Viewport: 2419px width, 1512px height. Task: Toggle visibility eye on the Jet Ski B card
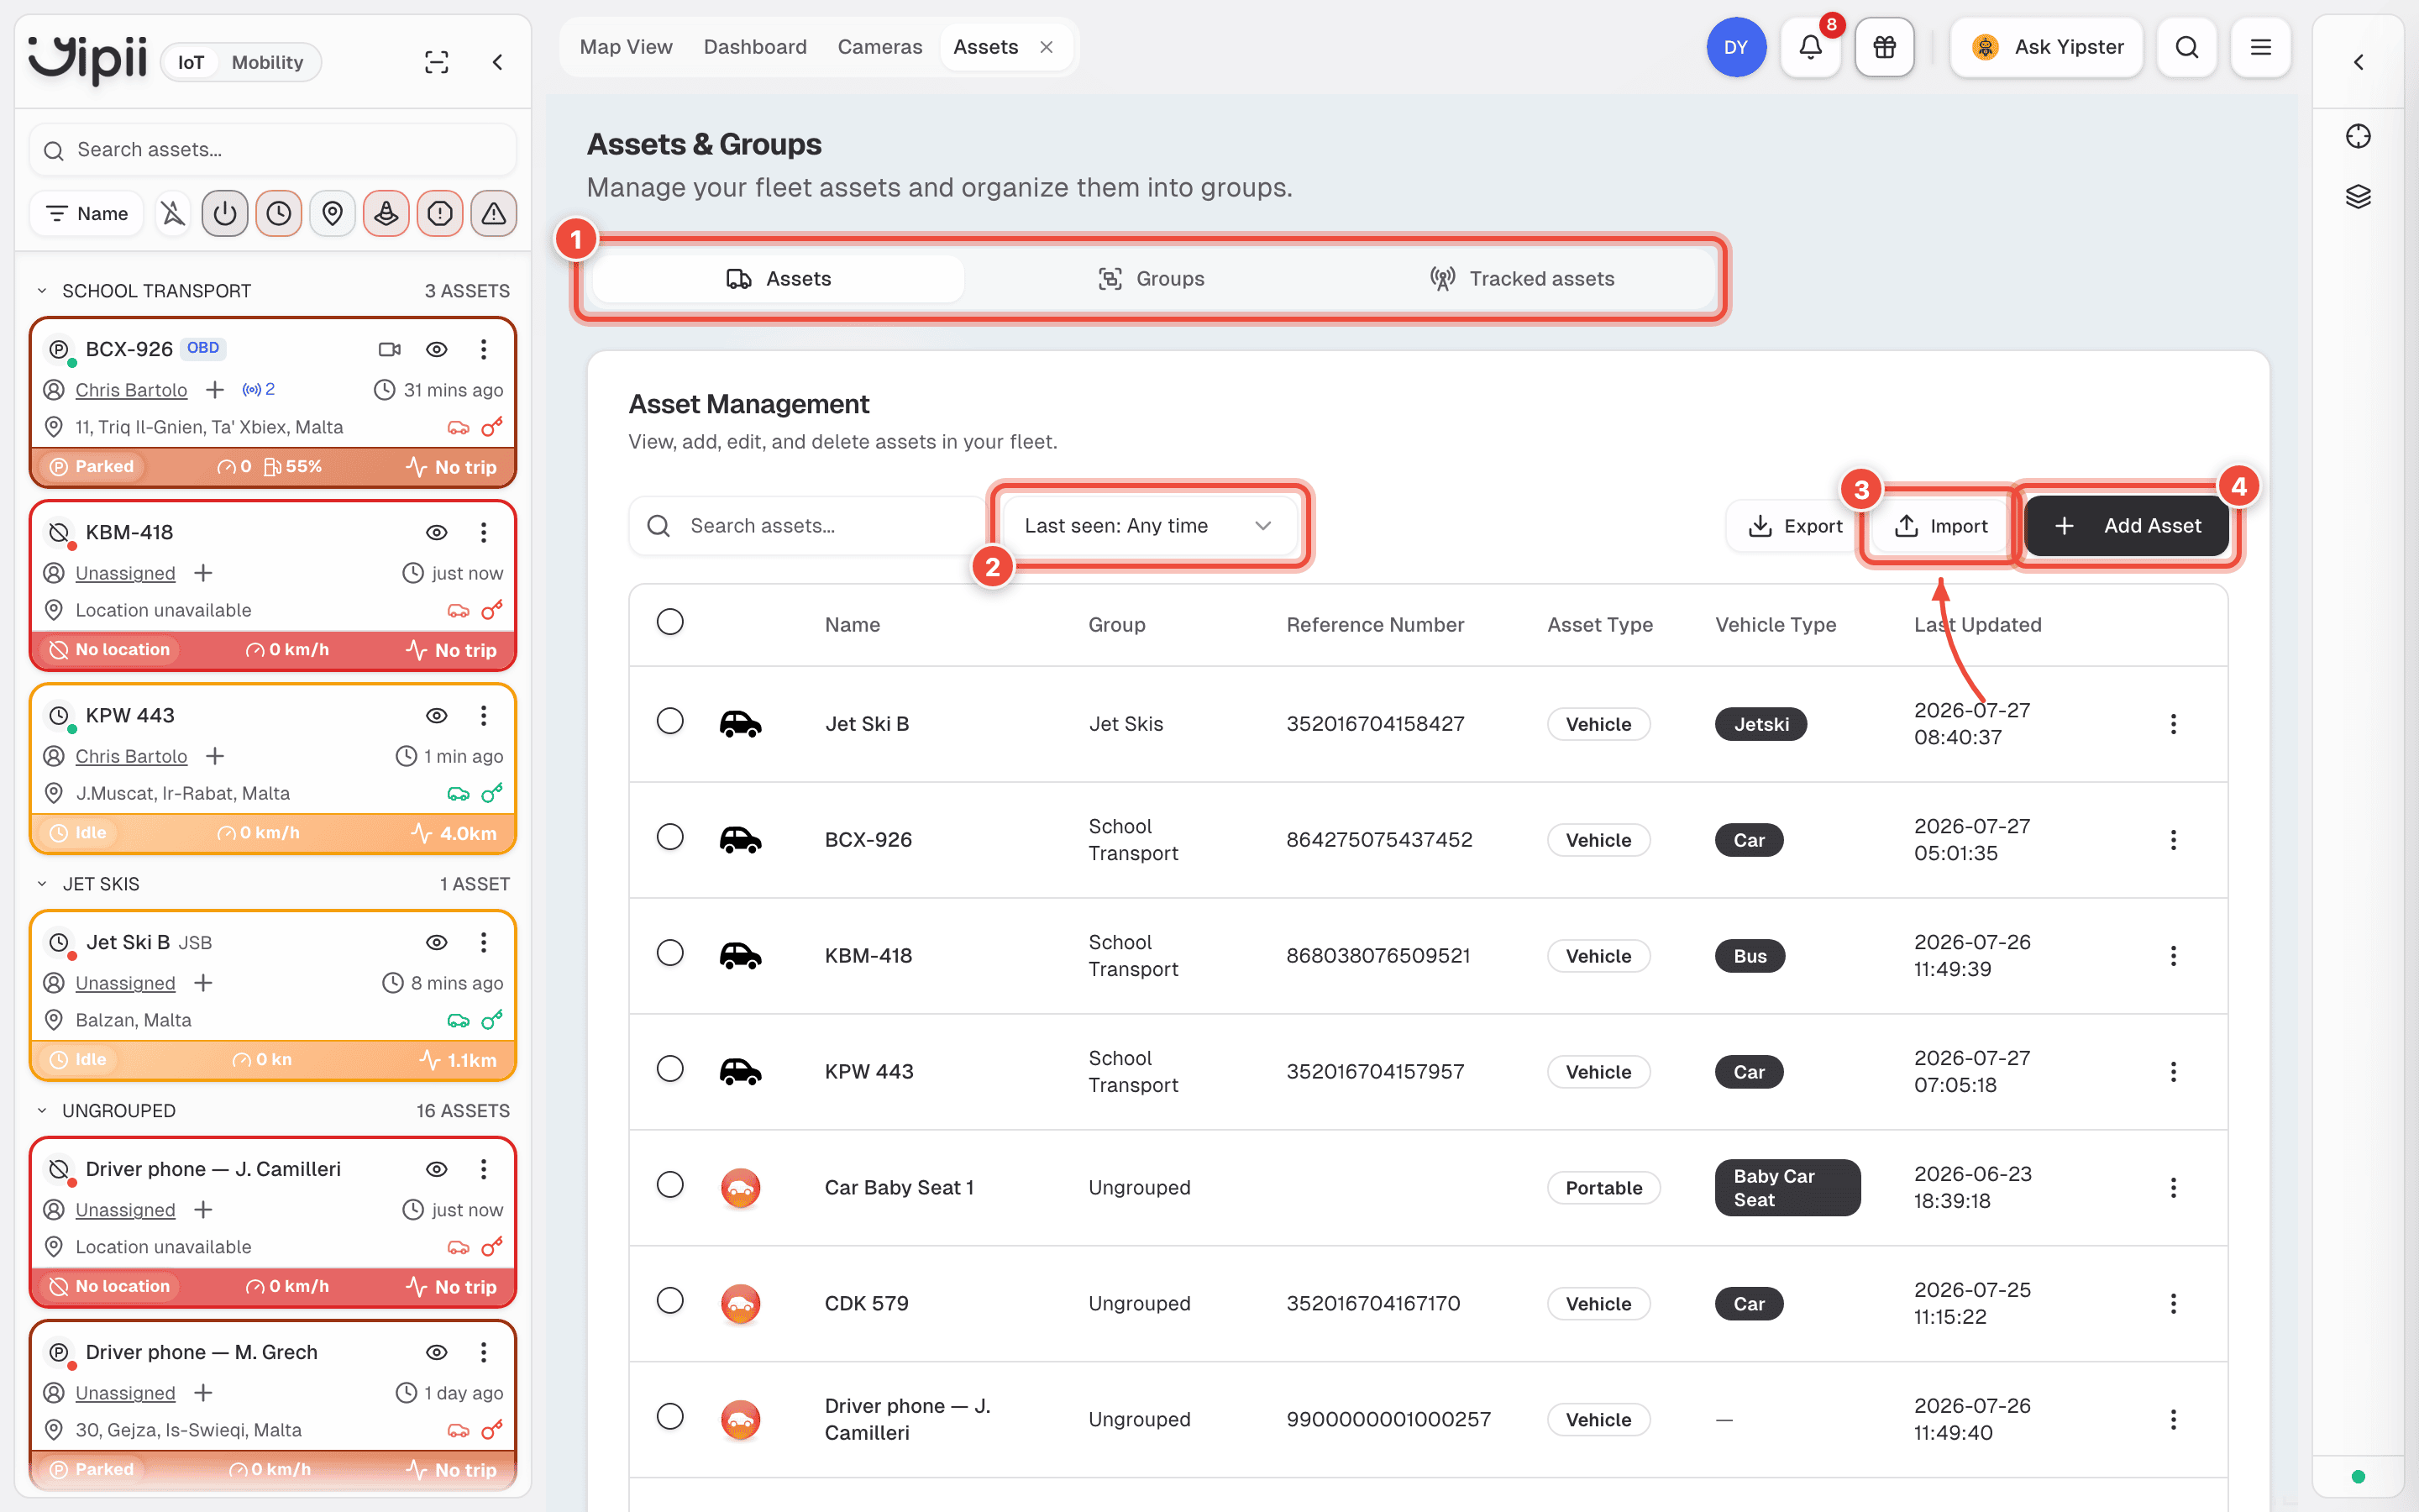pyautogui.click(x=437, y=942)
